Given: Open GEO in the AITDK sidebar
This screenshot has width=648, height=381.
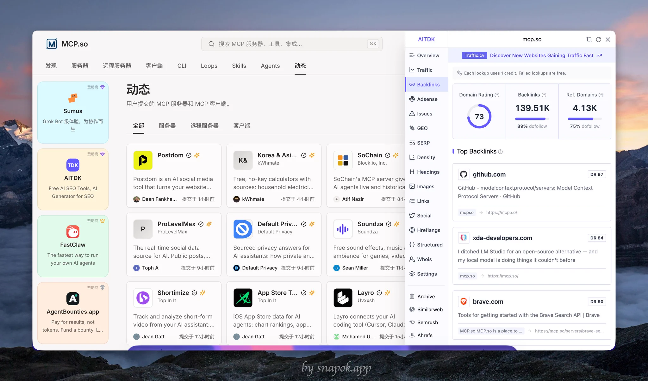Looking at the screenshot, I should click(426, 128).
